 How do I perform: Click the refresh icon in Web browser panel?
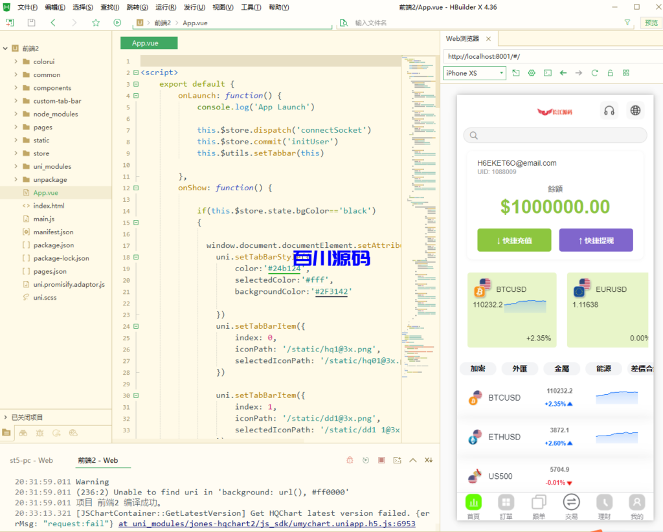[594, 73]
